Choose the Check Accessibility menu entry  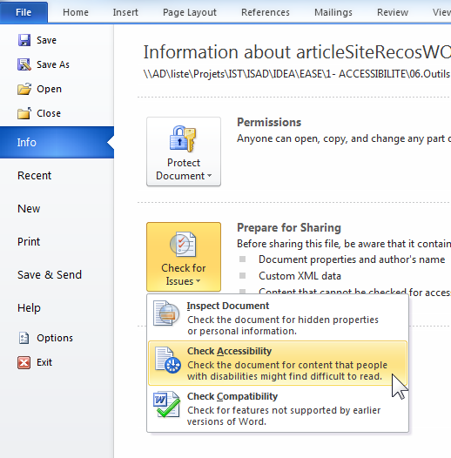[278, 363]
